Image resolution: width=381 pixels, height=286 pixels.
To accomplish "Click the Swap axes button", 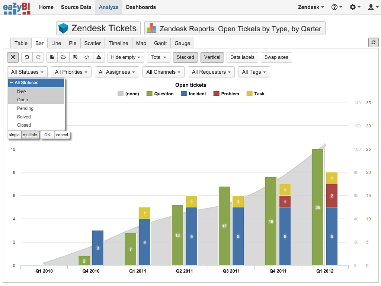I will [x=276, y=57].
